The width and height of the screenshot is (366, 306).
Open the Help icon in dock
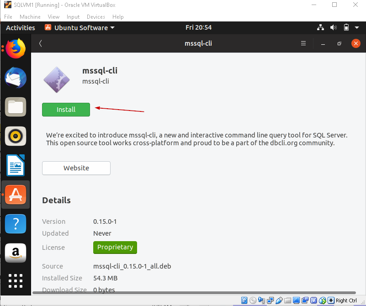coord(16,224)
